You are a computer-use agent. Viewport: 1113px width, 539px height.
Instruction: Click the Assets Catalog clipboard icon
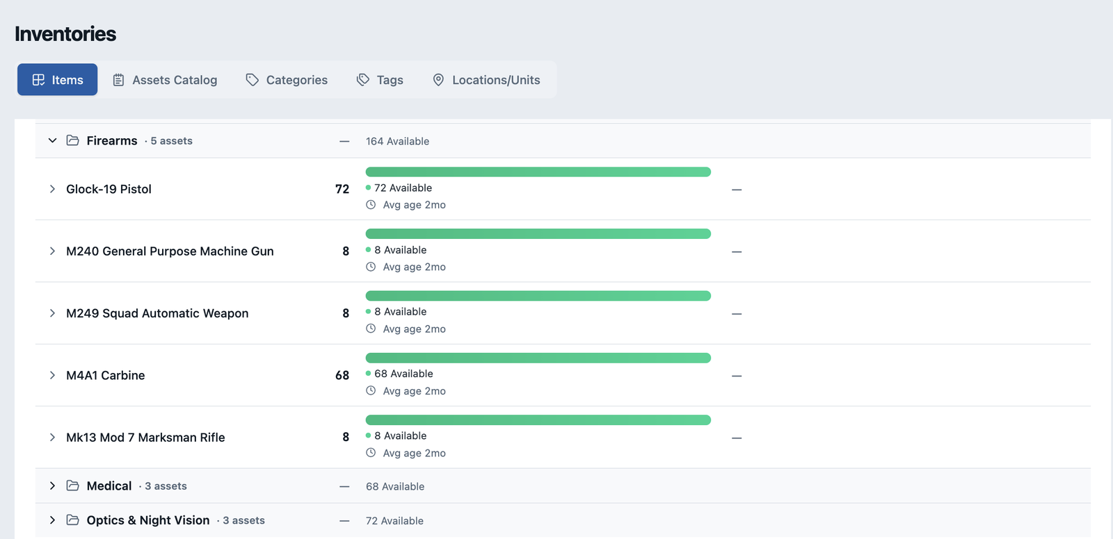coord(119,80)
